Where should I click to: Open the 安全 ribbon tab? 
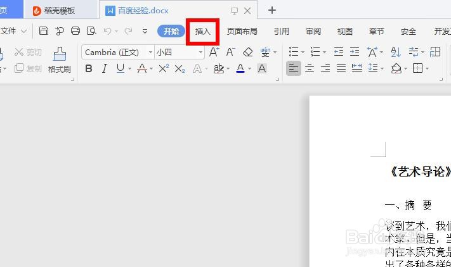(409, 31)
